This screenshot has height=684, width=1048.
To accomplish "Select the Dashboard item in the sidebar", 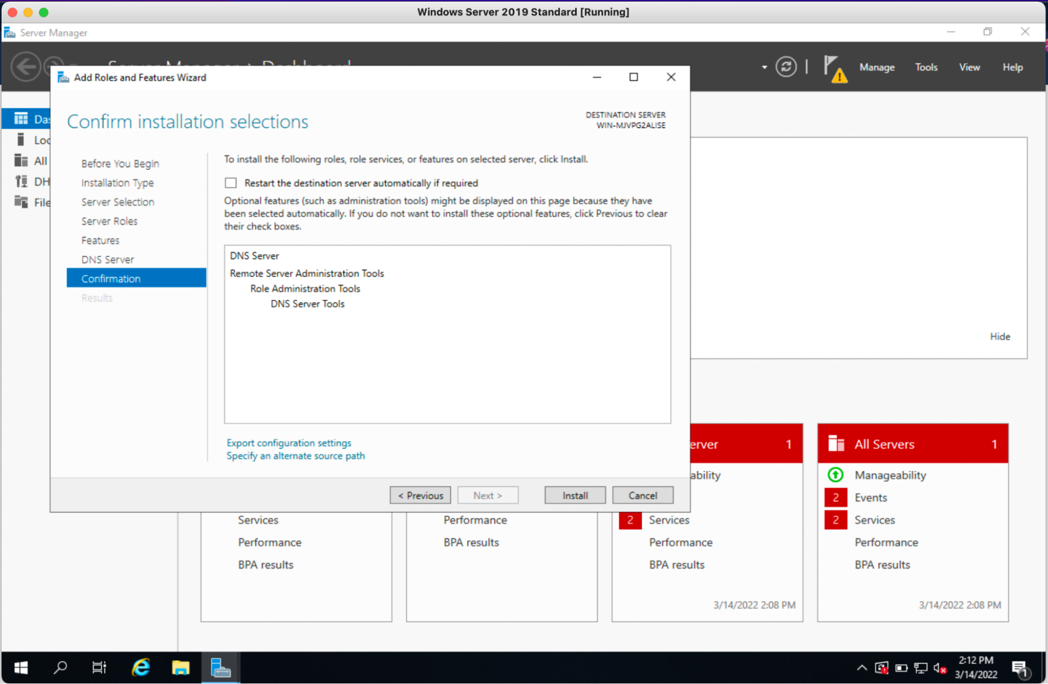I will (x=31, y=118).
